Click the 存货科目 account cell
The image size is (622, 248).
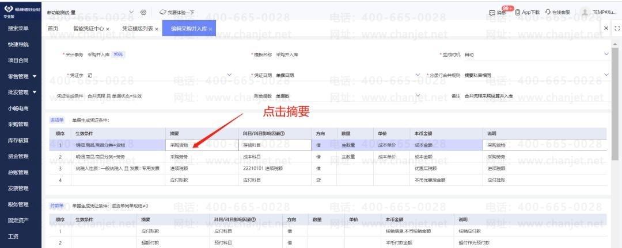(274, 145)
